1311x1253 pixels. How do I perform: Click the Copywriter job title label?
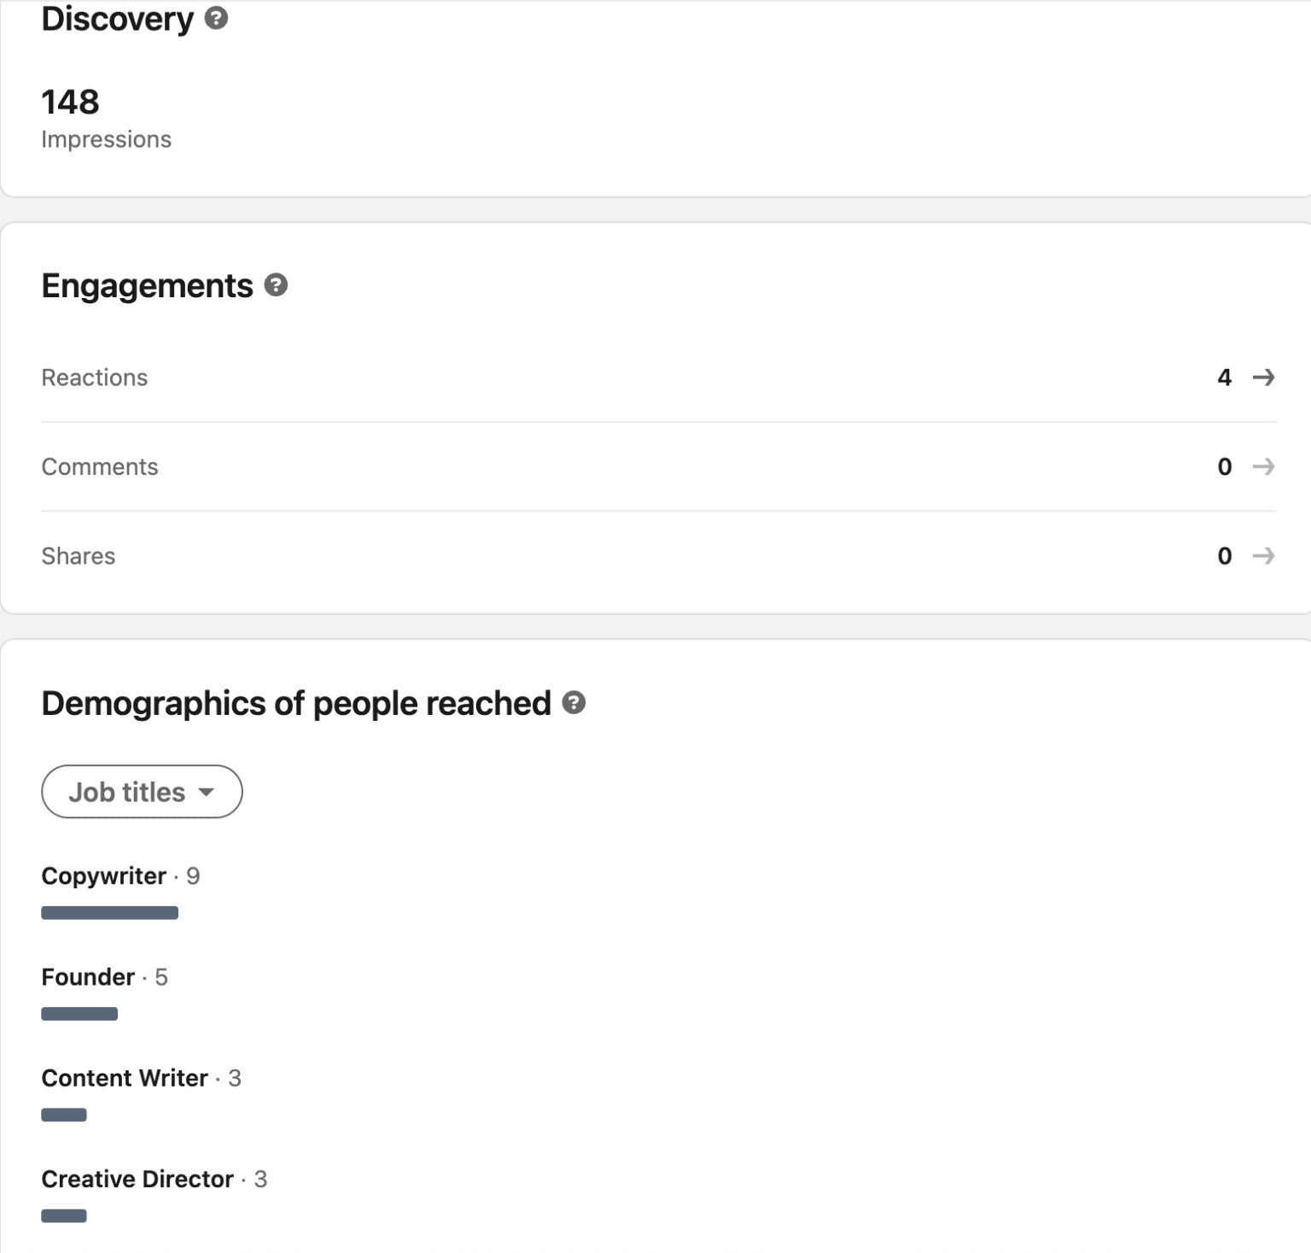(x=103, y=875)
